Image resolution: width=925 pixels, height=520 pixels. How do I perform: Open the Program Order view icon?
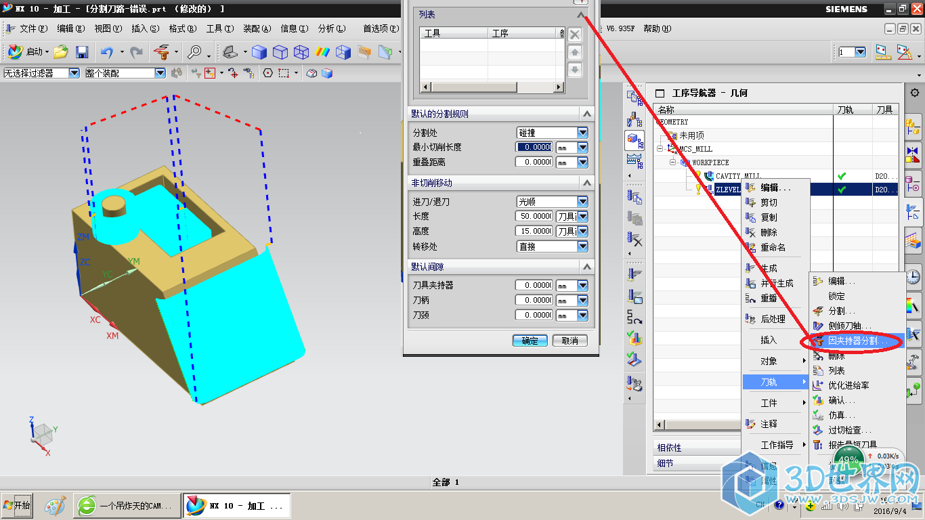(635, 97)
